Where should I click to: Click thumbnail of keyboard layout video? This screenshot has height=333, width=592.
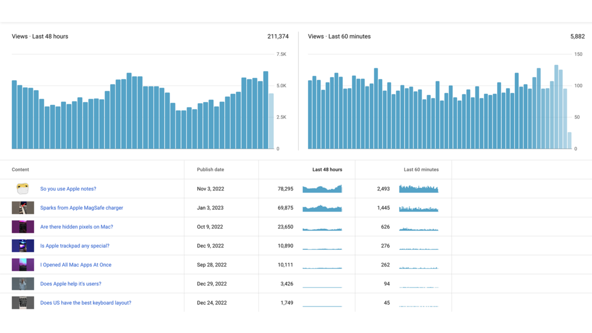(22, 303)
